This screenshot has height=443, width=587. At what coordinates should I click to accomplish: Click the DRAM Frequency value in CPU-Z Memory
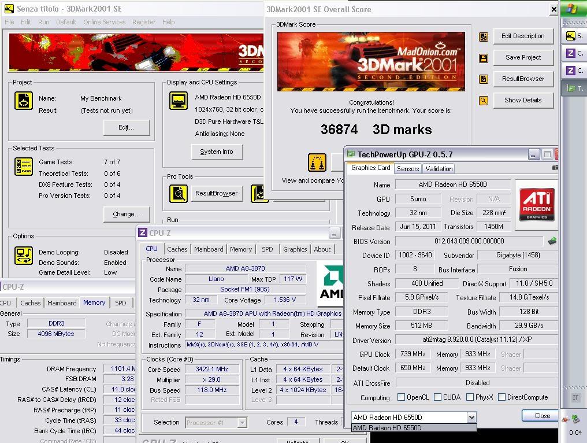click(x=120, y=369)
